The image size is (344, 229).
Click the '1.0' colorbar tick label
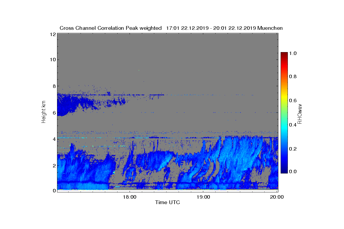click(x=294, y=53)
